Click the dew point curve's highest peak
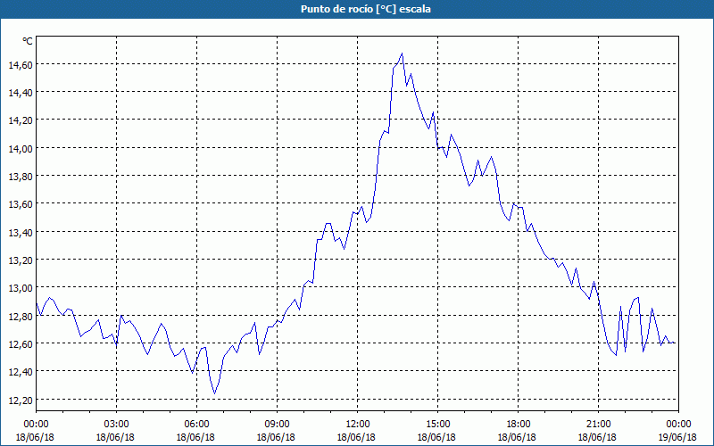Viewport: 714px width, 446px height. point(402,54)
